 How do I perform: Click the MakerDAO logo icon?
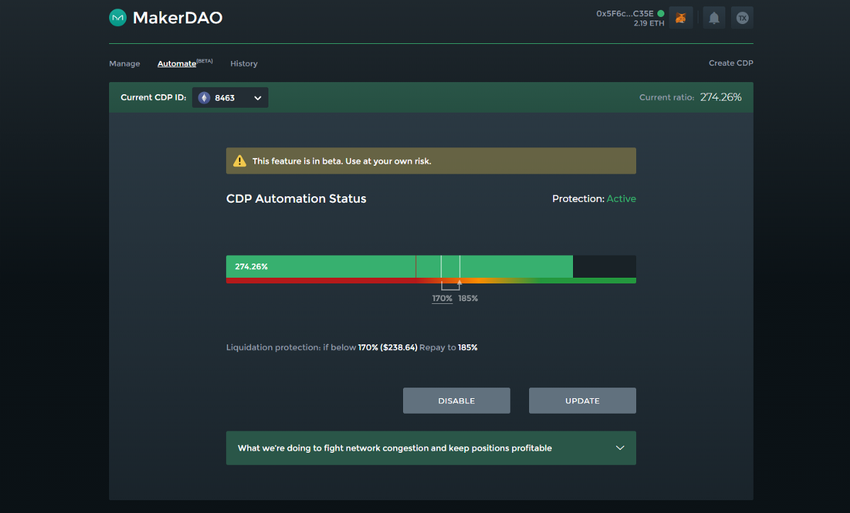tap(118, 18)
